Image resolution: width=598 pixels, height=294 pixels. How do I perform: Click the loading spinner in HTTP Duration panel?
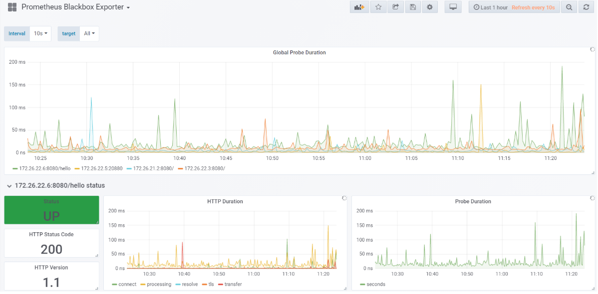[344, 198]
